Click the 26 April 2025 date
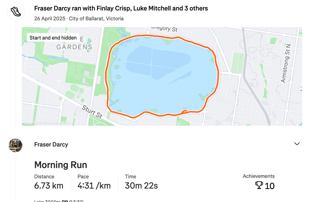312x202 pixels. [x=50, y=19]
